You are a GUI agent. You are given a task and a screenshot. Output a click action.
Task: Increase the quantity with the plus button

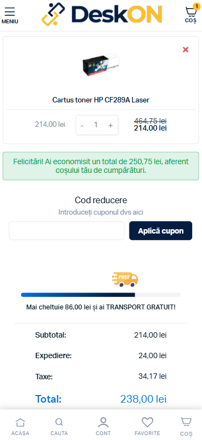point(110,125)
